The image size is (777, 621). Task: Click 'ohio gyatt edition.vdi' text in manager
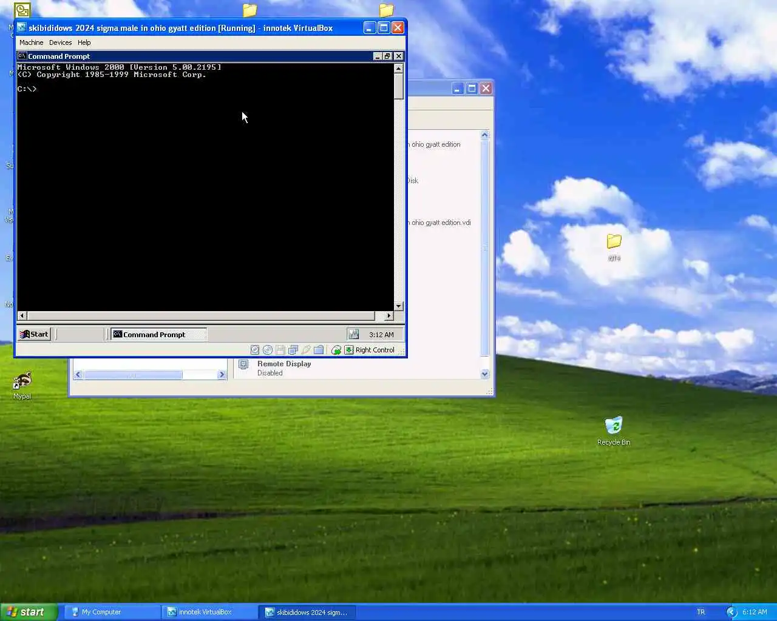(x=441, y=223)
